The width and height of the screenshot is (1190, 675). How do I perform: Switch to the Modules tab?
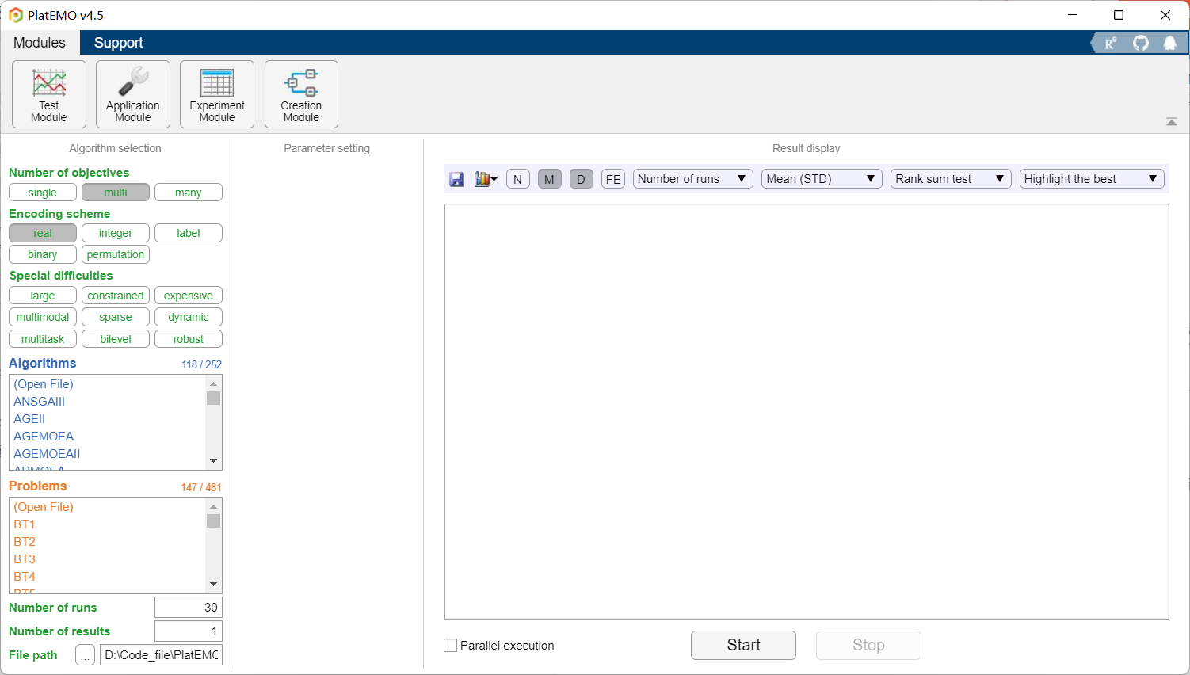click(40, 43)
